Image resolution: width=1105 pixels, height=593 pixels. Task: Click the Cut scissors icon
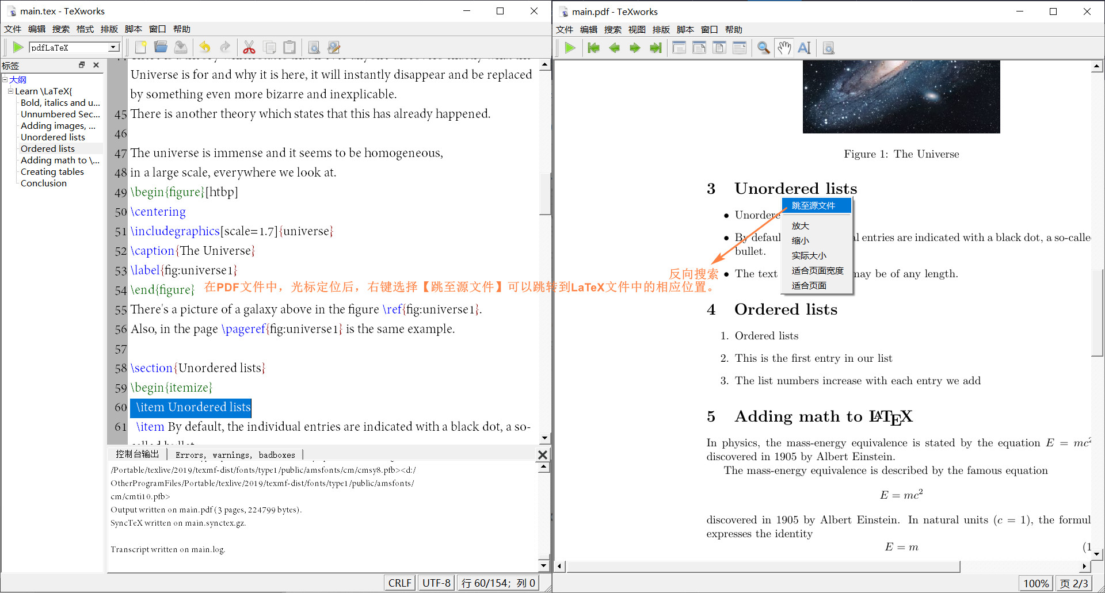(x=249, y=47)
